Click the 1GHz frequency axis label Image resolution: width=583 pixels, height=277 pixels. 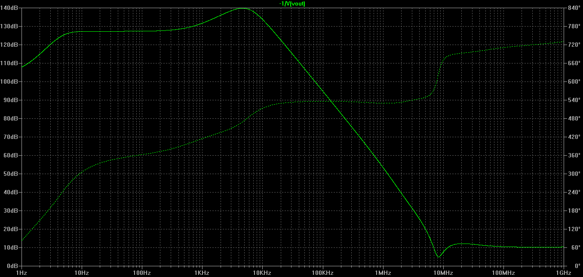tap(563, 273)
